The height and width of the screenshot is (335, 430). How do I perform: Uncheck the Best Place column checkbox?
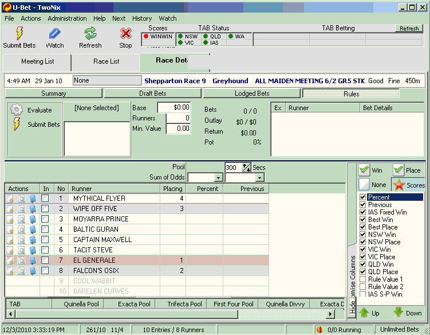[362, 227]
